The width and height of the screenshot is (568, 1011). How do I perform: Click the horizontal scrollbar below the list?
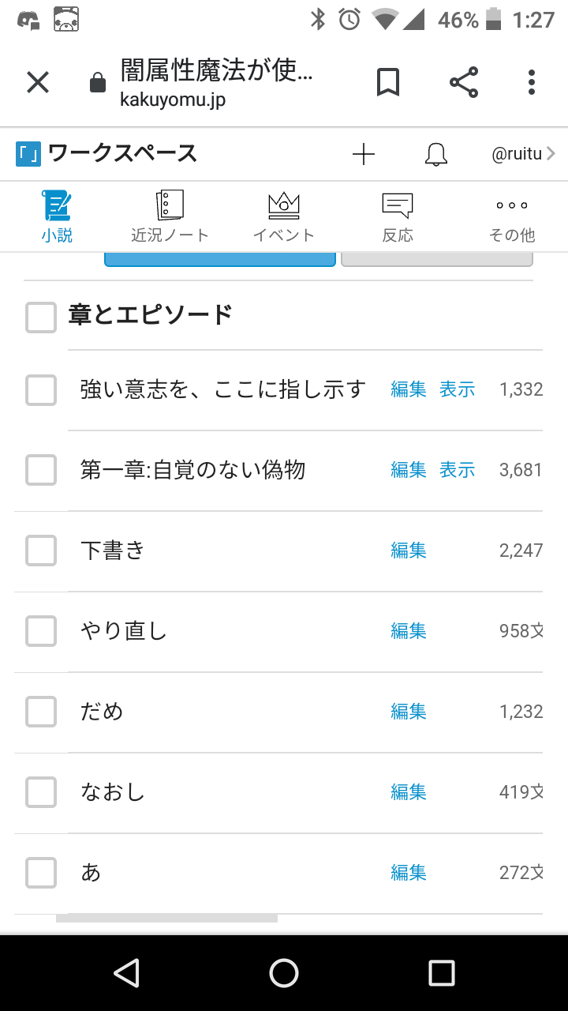point(167,919)
